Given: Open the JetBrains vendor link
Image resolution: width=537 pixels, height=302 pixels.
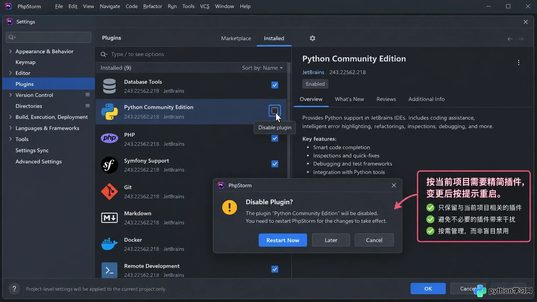Looking at the screenshot, I should [313, 72].
